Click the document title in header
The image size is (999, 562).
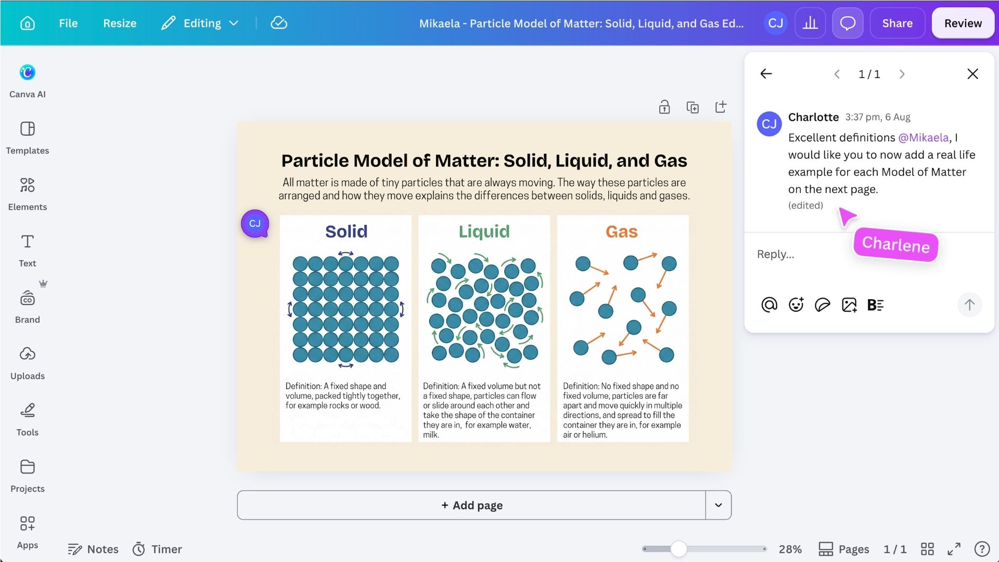pyautogui.click(x=581, y=23)
